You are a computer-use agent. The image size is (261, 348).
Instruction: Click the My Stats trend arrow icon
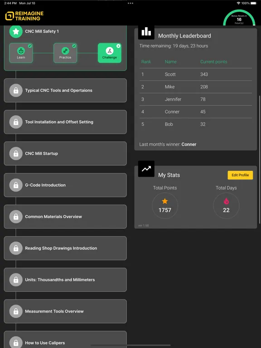(146, 169)
